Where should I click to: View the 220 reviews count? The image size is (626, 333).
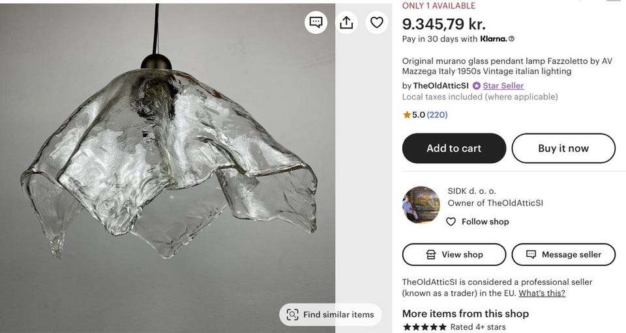tap(437, 115)
